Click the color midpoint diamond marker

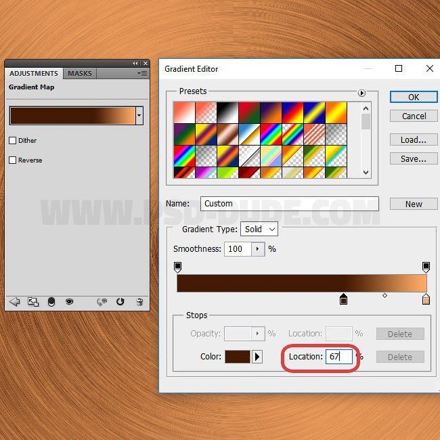click(x=384, y=296)
